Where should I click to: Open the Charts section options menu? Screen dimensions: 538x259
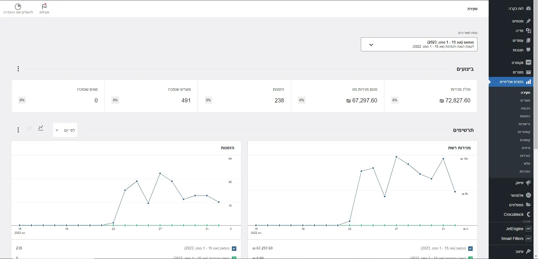point(18,130)
